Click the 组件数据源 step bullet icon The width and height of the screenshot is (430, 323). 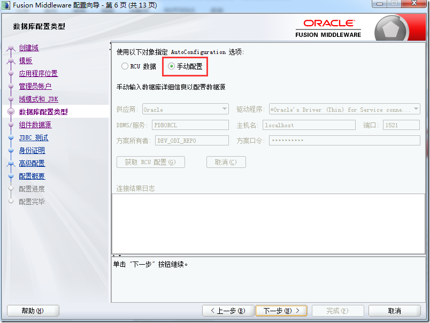[11, 125]
